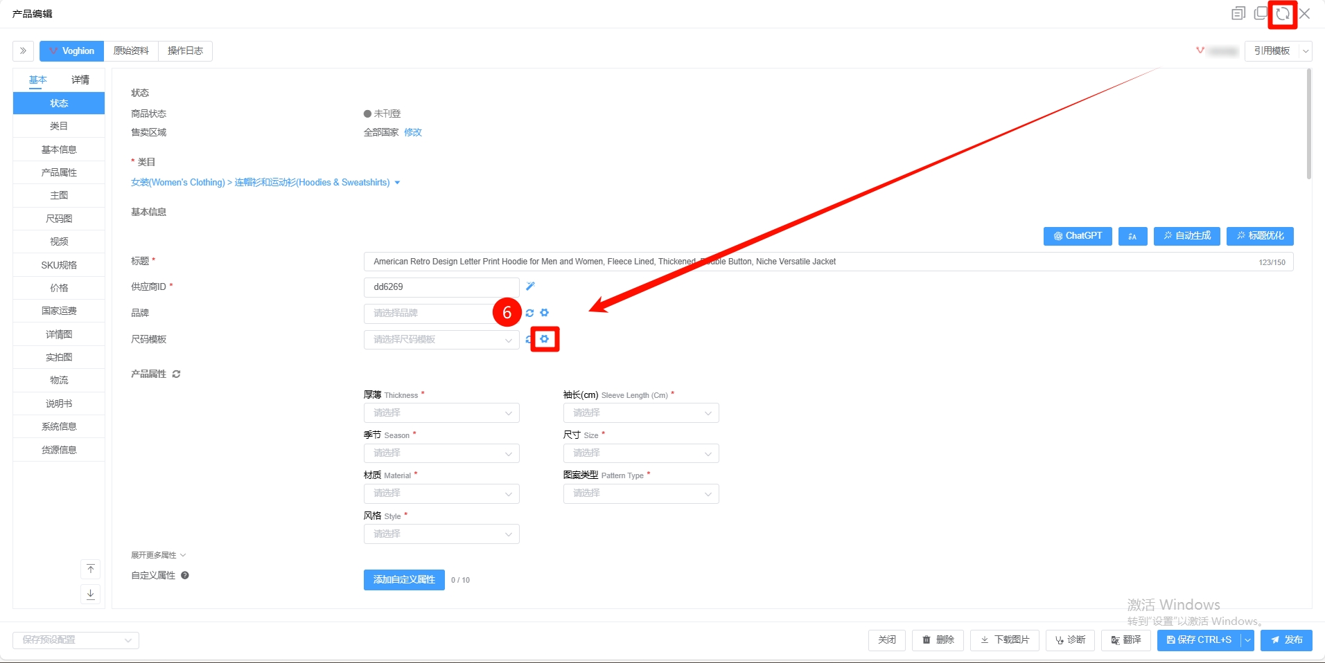Click the refresh icon at top right

click(x=1283, y=14)
